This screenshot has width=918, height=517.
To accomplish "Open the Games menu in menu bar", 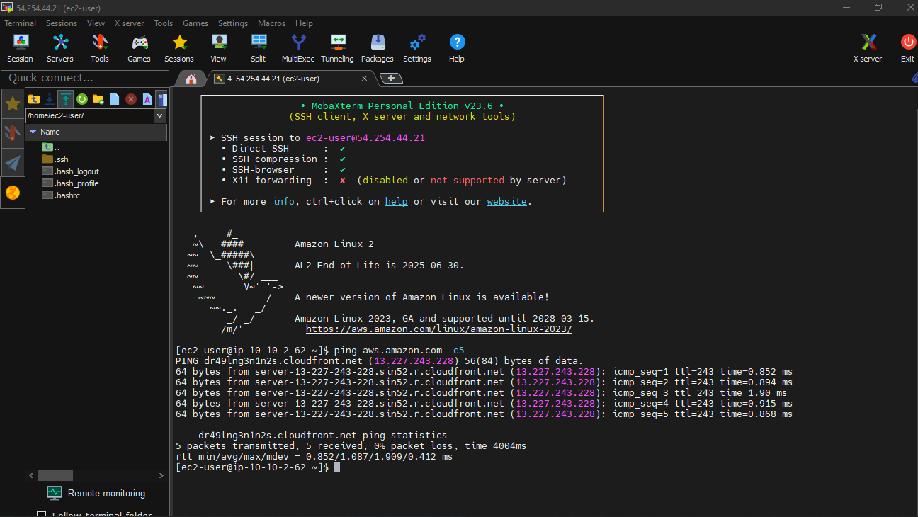I will (195, 23).
